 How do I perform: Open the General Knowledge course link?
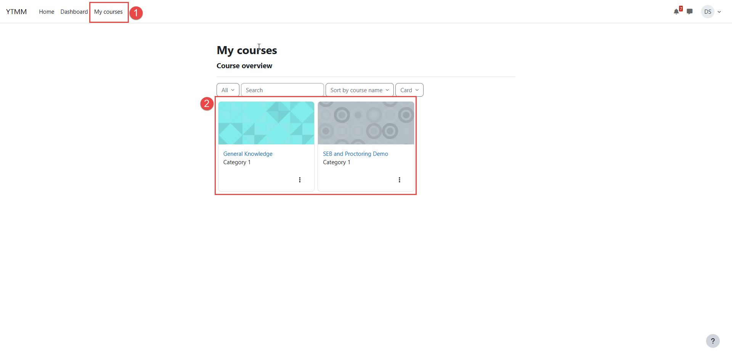[x=248, y=154]
